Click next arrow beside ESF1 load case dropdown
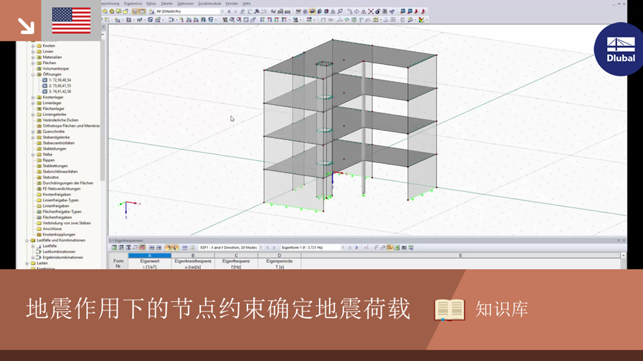 [x=274, y=248]
